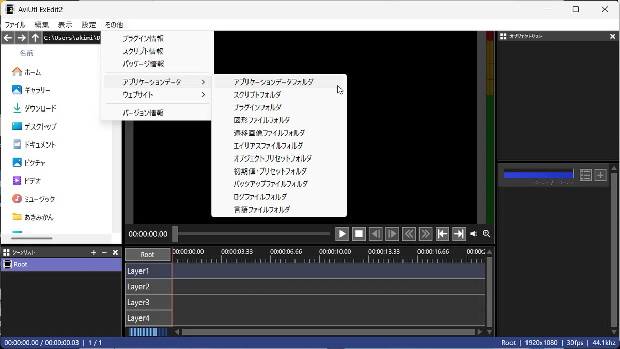Remove scene with the minus icon
Image resolution: width=620 pixels, height=349 pixels.
click(104, 252)
